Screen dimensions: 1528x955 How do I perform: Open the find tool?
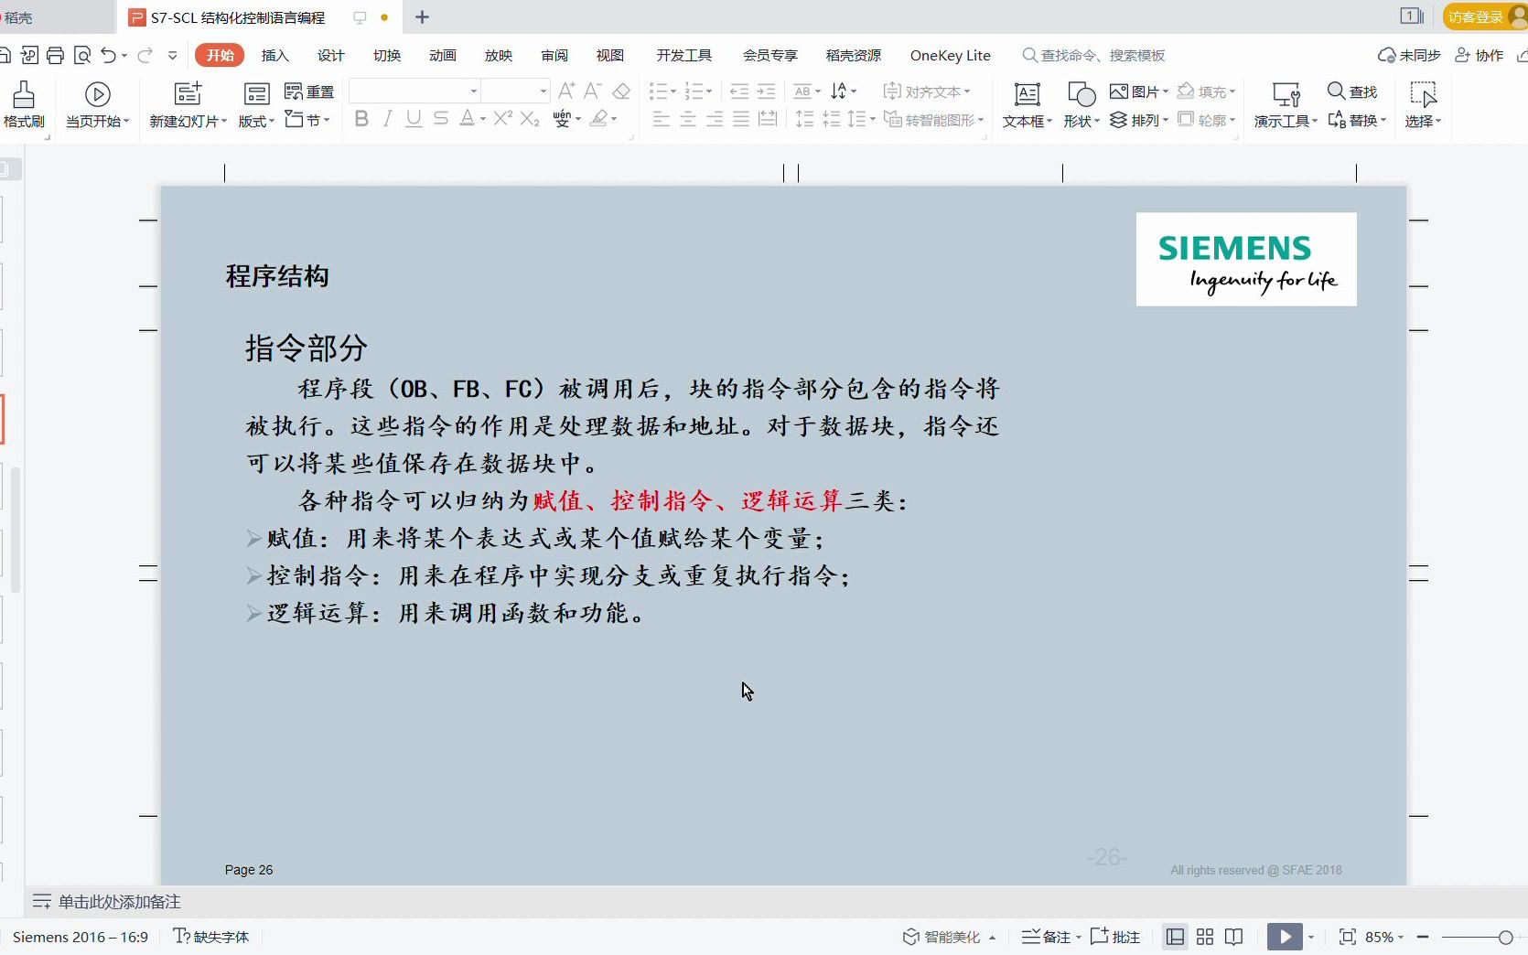[1355, 91]
